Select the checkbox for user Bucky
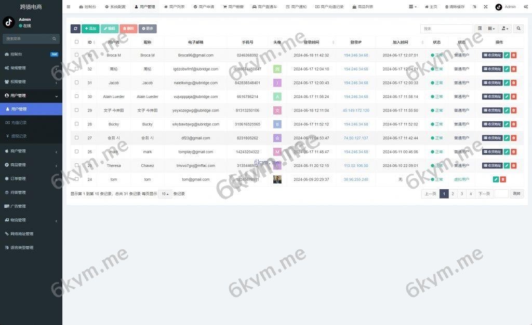 click(x=76, y=124)
